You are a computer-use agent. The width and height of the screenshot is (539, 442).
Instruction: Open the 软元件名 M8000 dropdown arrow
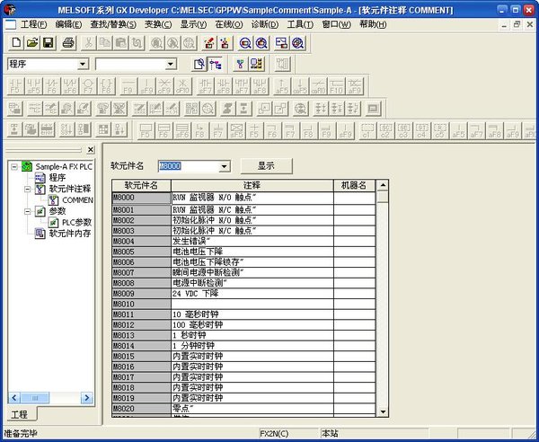224,166
